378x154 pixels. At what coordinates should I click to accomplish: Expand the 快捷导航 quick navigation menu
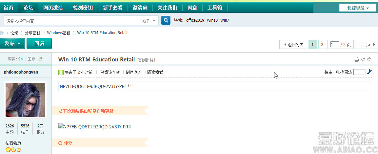pyautogui.click(x=358, y=8)
